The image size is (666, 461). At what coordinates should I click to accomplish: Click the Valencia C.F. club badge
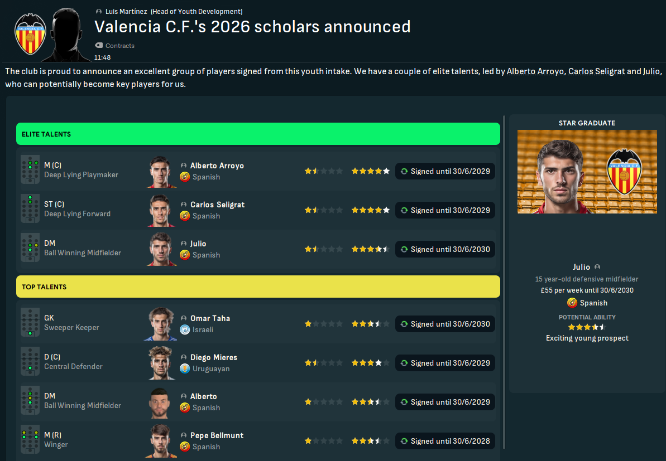[31, 33]
